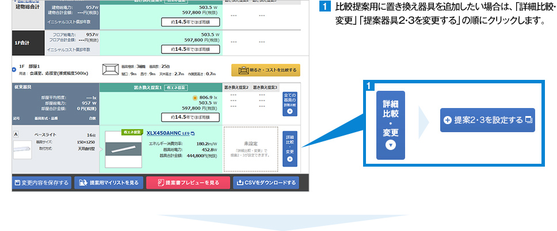Expand 詳細比較・変更 in fixture row
The height and width of the screenshot is (231, 557).
pyautogui.click(x=290, y=148)
